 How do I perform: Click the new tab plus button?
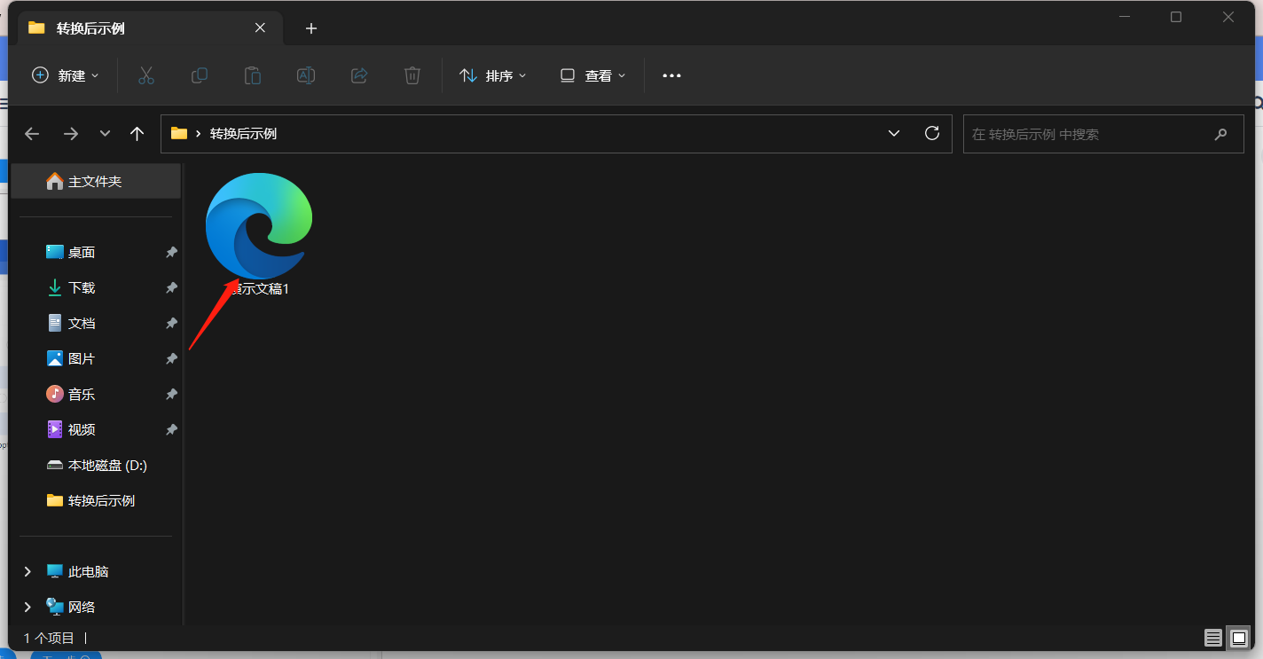point(310,28)
